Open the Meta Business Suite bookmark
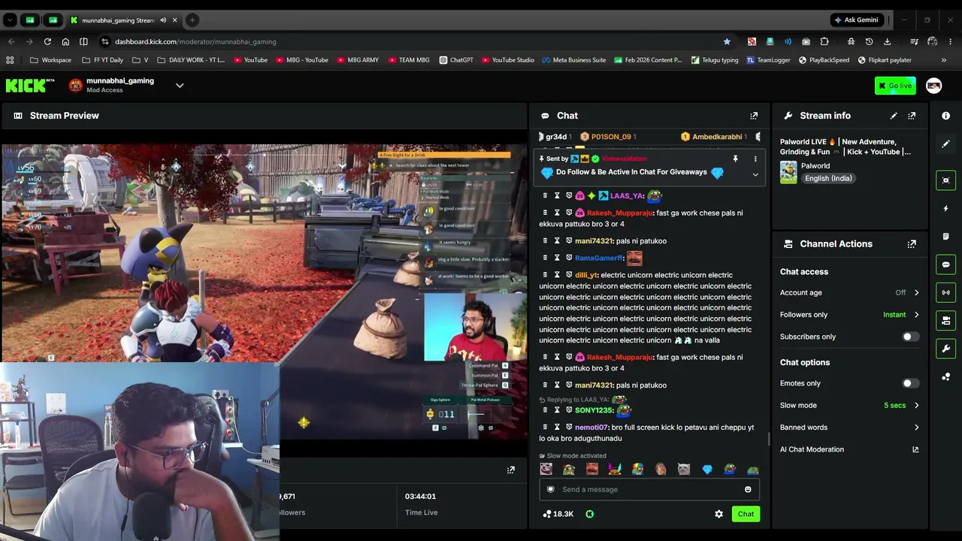962x541 pixels. coord(573,60)
